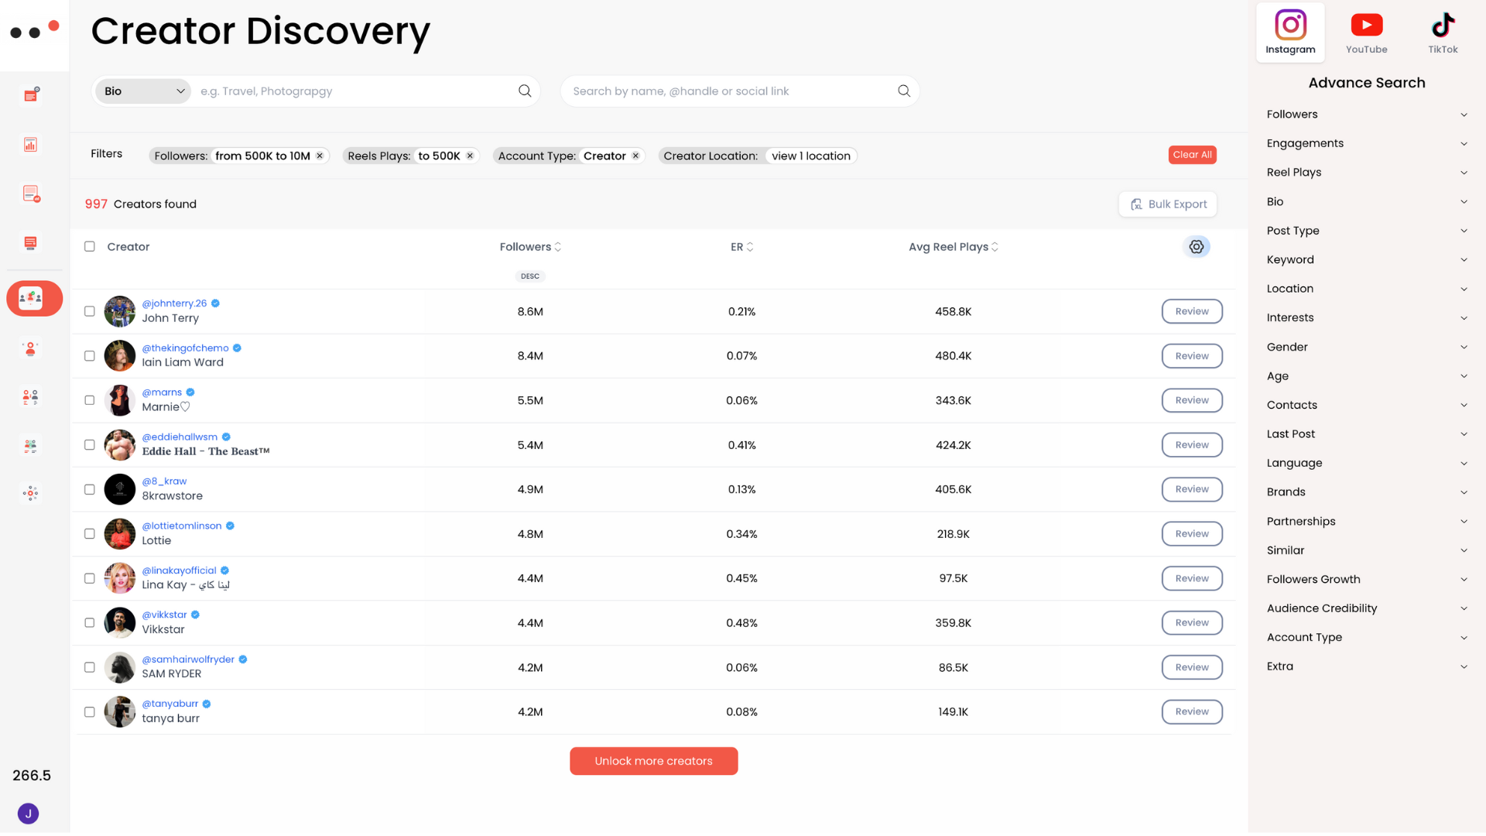Open the purple J user avatar
This screenshot has width=1486, height=836.
click(28, 814)
